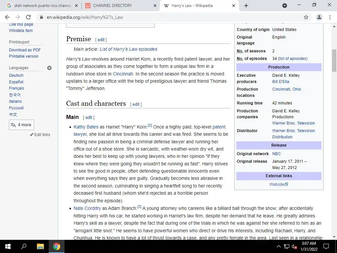Viewport: 337px width, 253px height.
Task: Open List of Harry's Law episodes
Action: pos(128,49)
